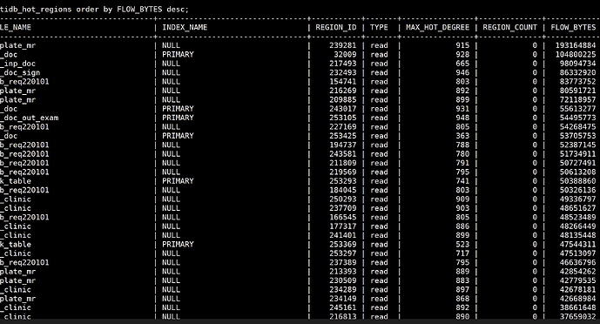
Task: Click the flow bytes value 86332920
Action: pyautogui.click(x=578, y=72)
